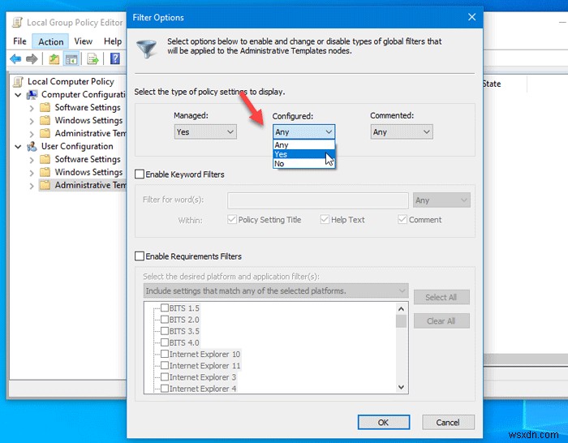
Task: Click the Export list toolbar icon
Action: (x=93, y=58)
